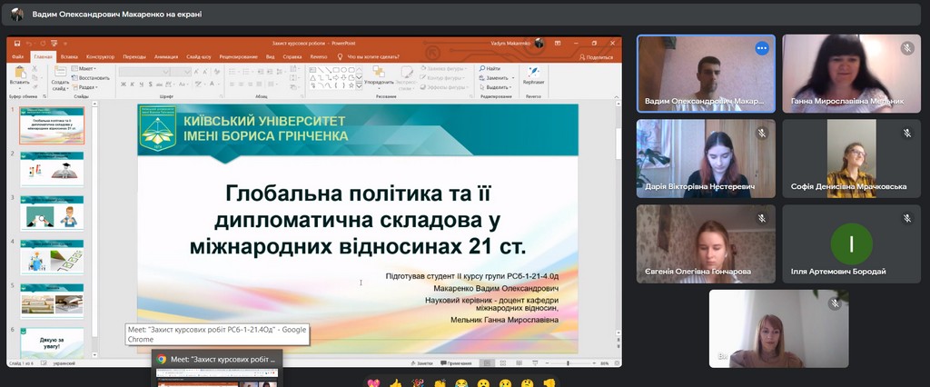Switch to the Анимация ribbon tab
Screen dimensions: 930x387
point(166,56)
